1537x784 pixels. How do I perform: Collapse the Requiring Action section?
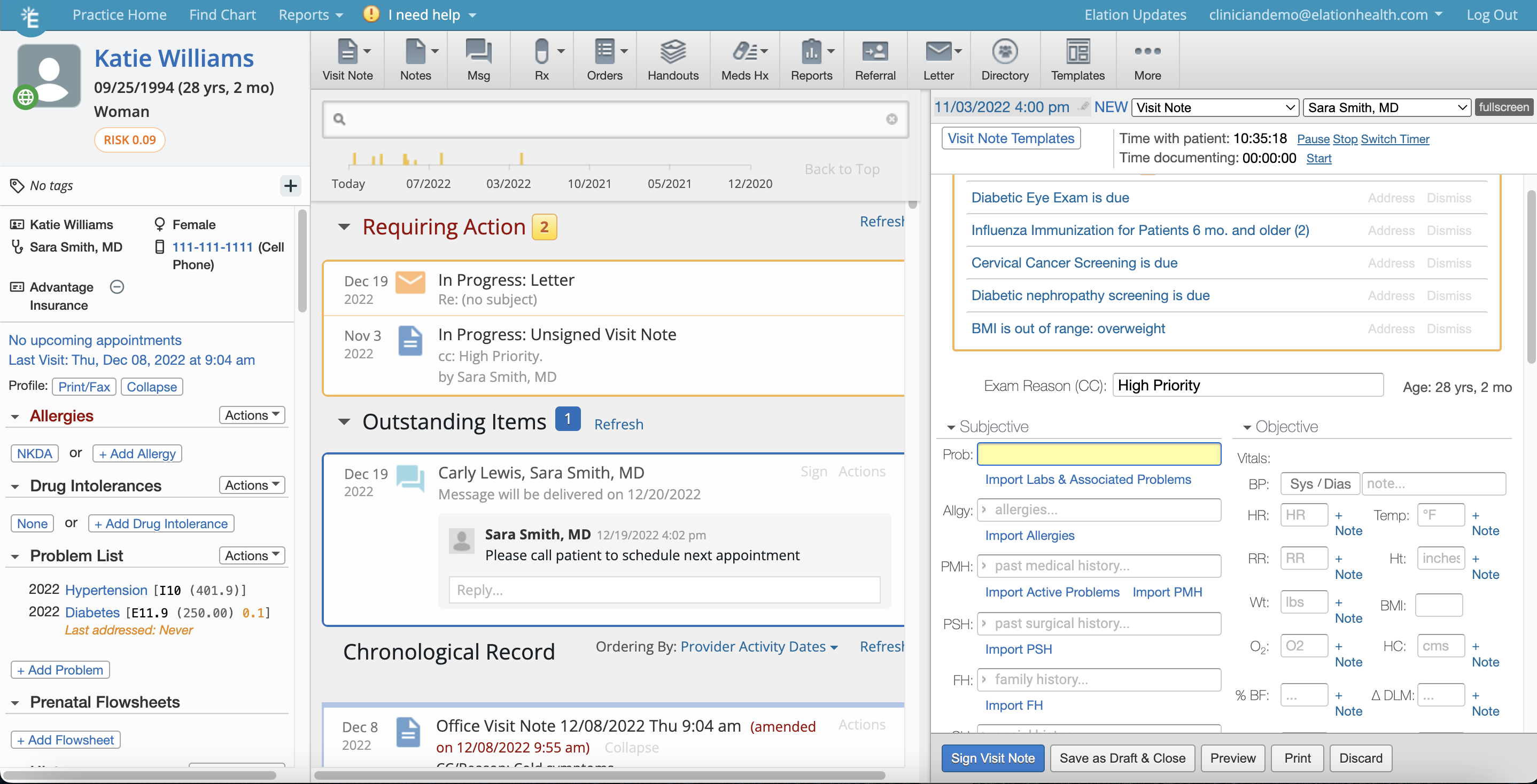(x=344, y=227)
